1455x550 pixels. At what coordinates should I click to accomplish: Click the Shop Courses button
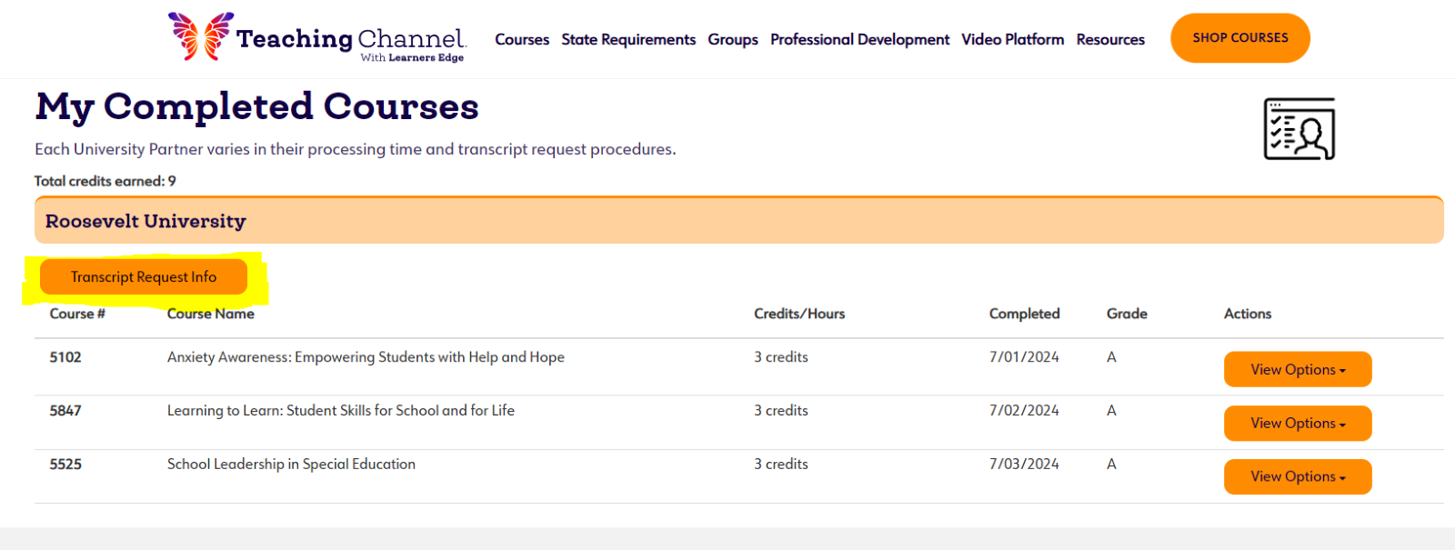tap(1240, 38)
